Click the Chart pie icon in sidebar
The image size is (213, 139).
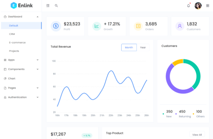click(5, 79)
